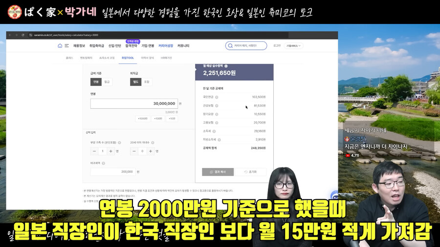Select 월급 as salary basis

click(x=107, y=82)
